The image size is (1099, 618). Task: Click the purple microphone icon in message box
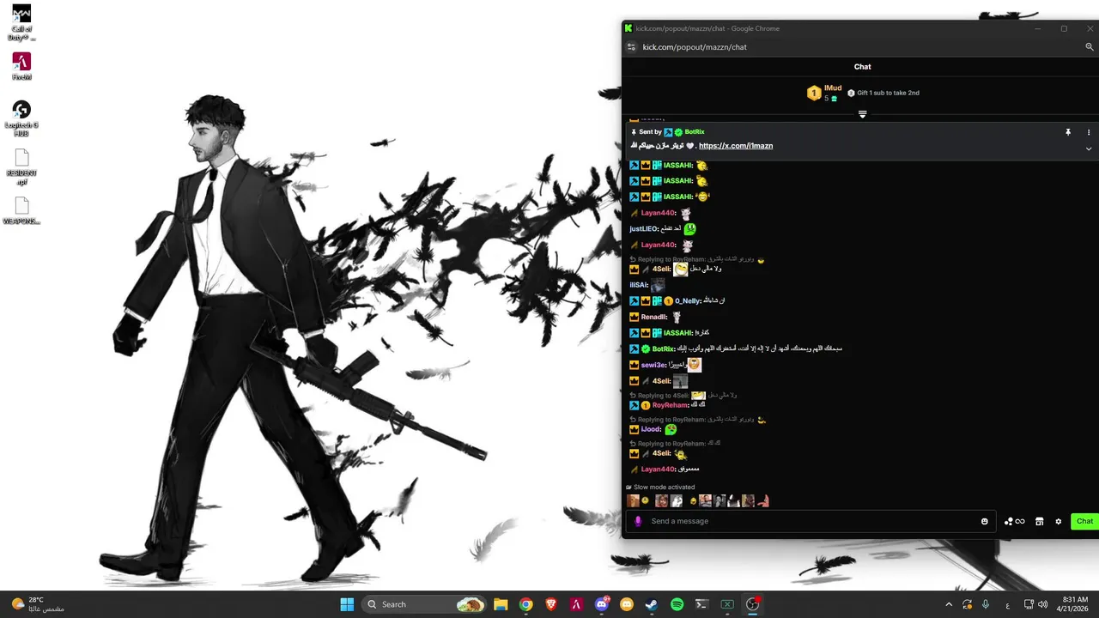[x=638, y=521]
